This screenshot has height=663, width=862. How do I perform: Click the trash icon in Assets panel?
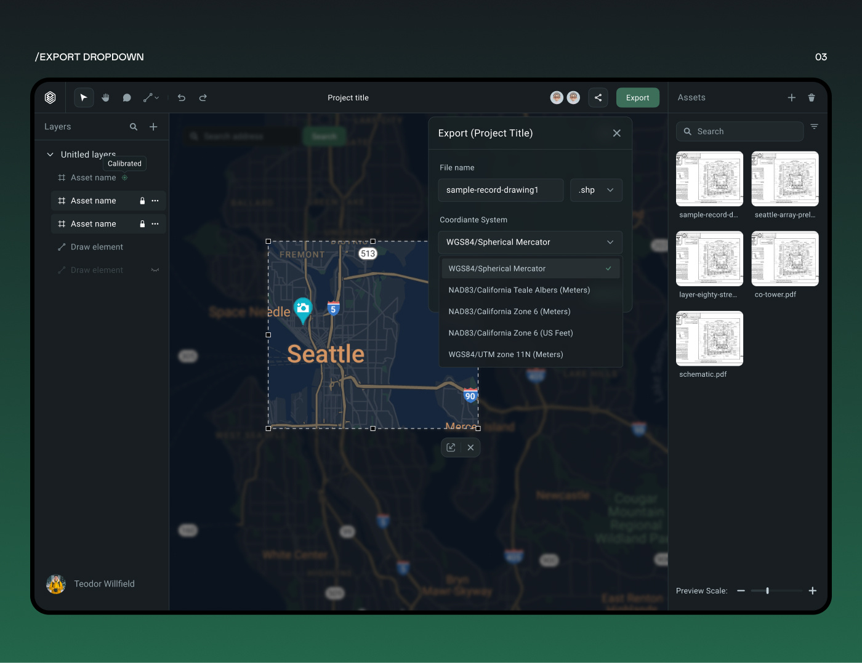(x=812, y=97)
